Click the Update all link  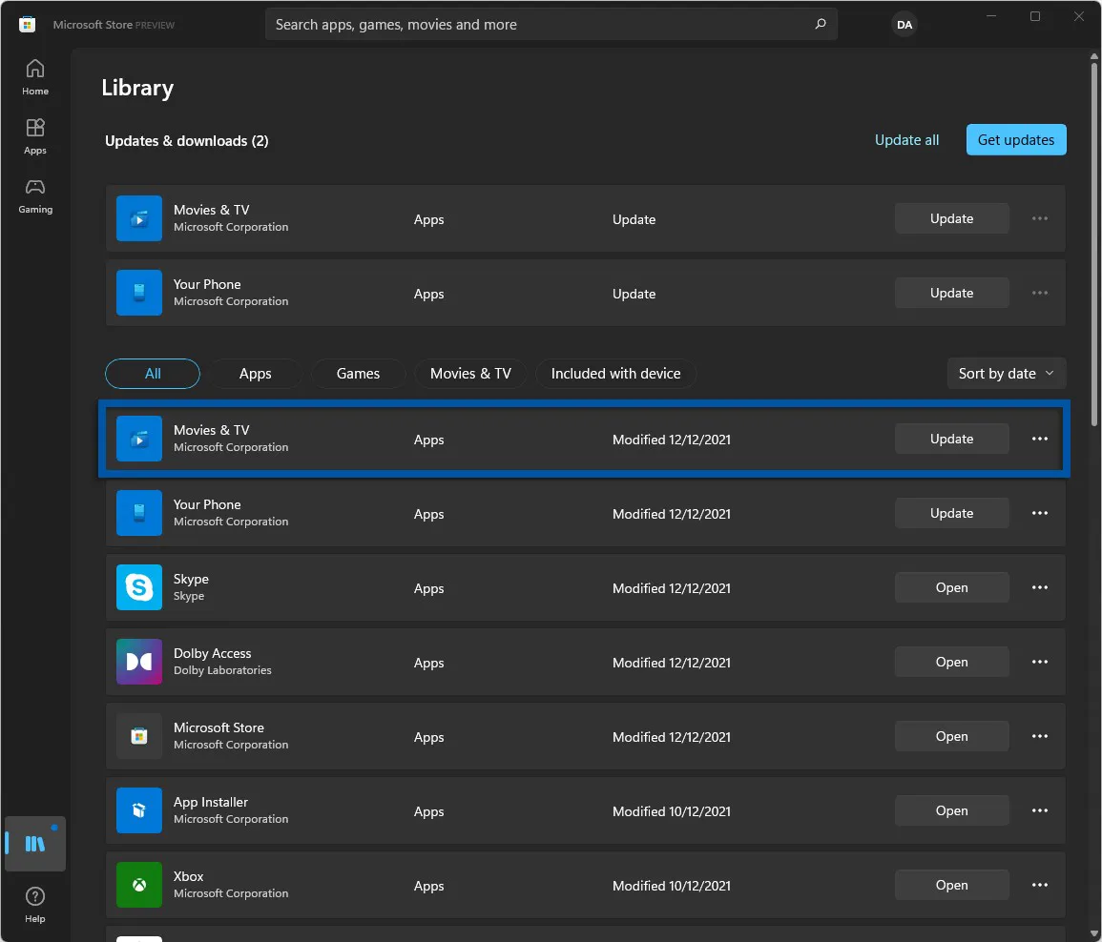906,140
